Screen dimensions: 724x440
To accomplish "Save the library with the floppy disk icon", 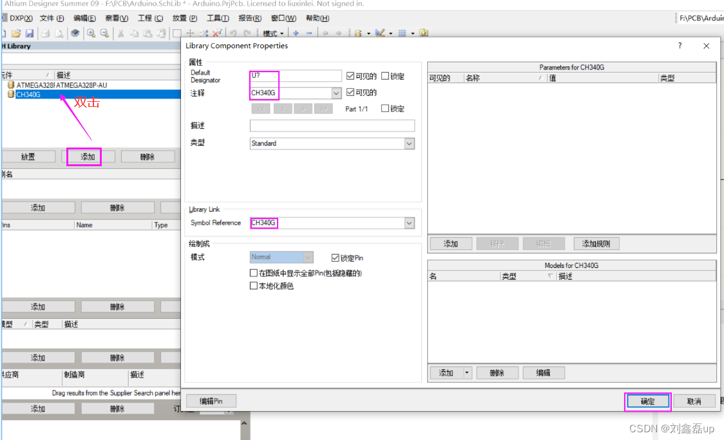I will click(x=30, y=33).
